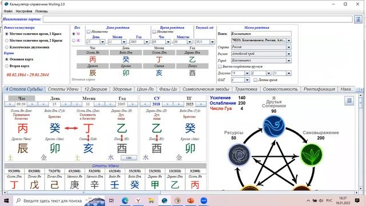Click the save icon next to the chart name field
This screenshot has height=206, width=366.
(x=358, y=19)
